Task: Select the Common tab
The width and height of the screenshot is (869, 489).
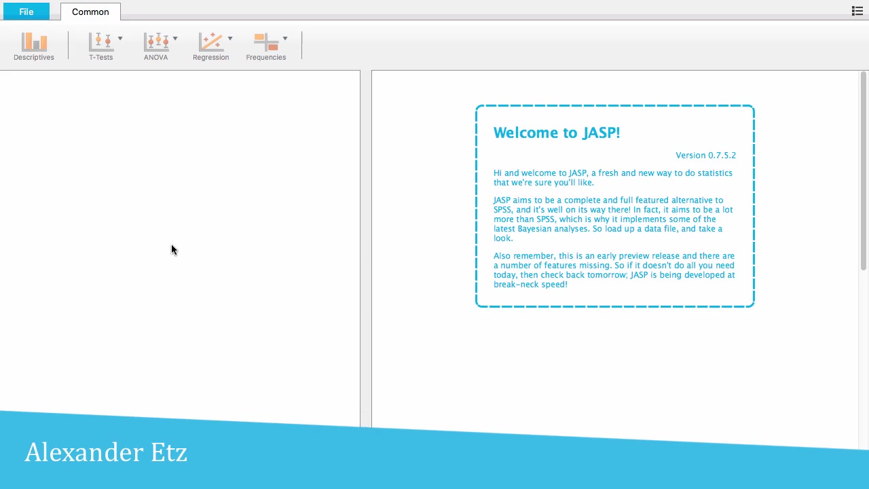Action: coord(90,12)
